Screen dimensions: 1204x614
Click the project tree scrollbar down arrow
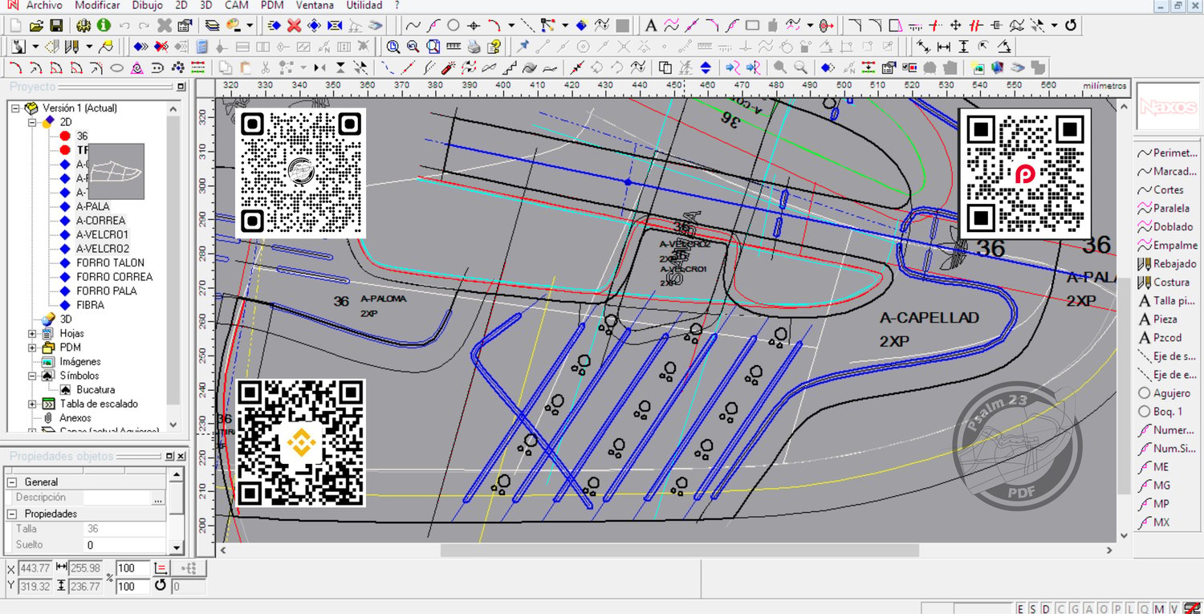[x=173, y=425]
